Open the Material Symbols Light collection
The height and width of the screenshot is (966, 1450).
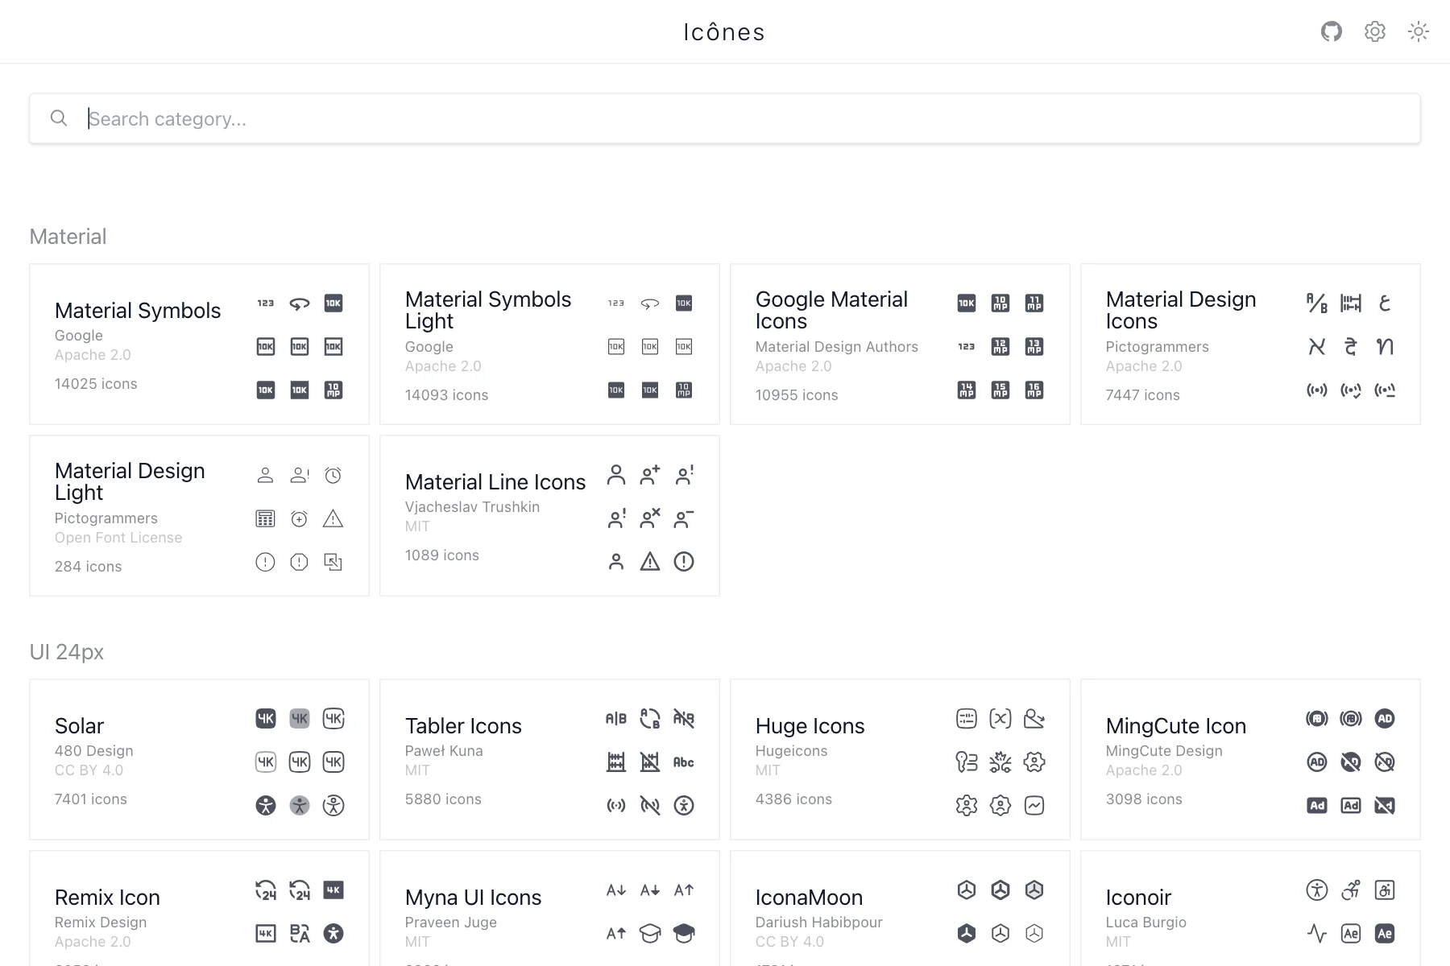488,311
